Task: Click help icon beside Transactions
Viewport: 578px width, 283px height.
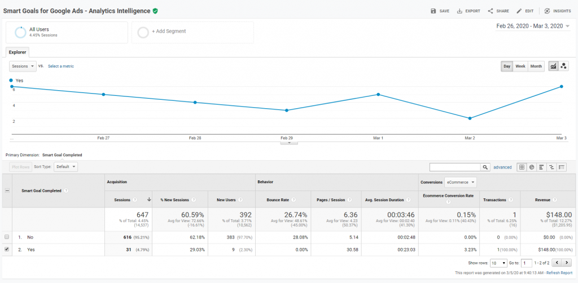Action: [x=510, y=200]
